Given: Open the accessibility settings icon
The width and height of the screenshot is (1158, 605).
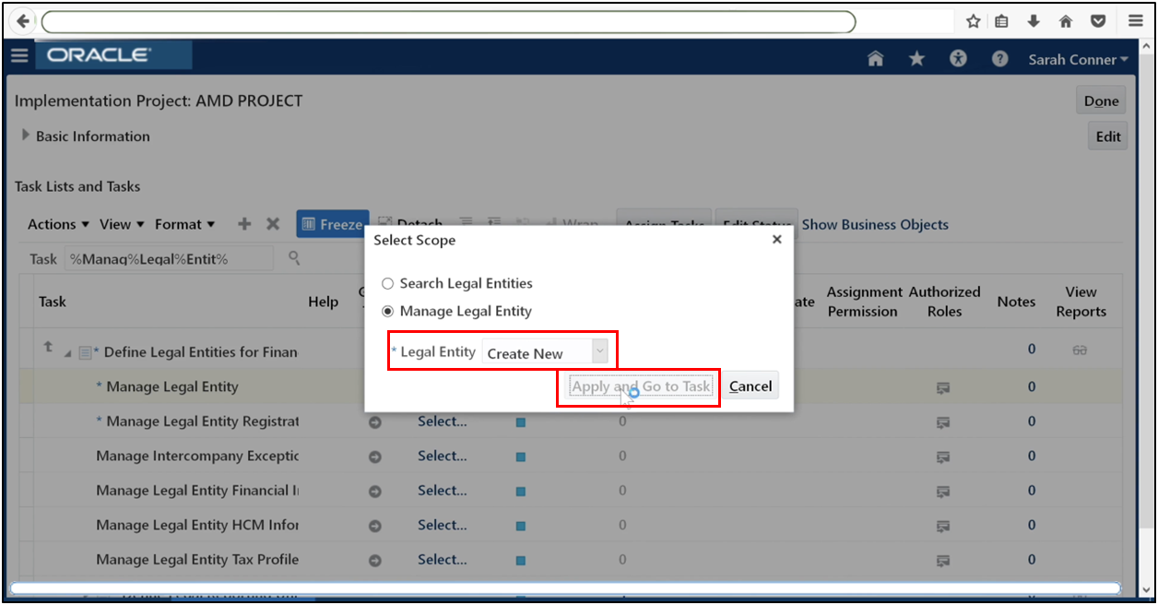Looking at the screenshot, I should [958, 58].
